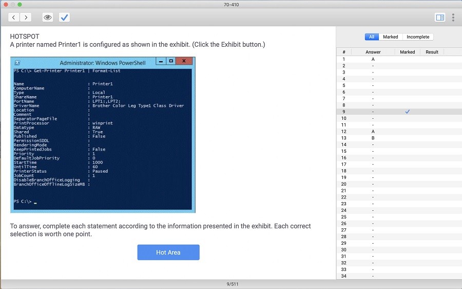
Task: Click the HOTSPOT question heading
Action: (25, 37)
